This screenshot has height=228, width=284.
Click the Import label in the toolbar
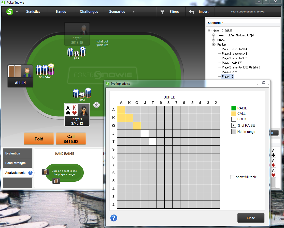click(x=204, y=12)
